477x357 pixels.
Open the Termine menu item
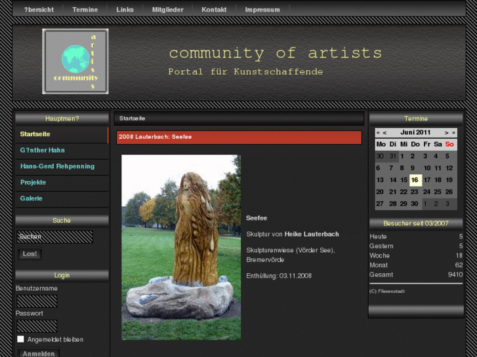point(85,10)
